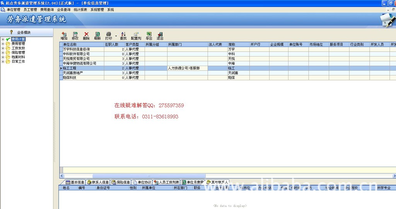The image size is (396, 209).
Task: Click the 刷新 (Refresh) toolbar icon
Action: coord(97,34)
